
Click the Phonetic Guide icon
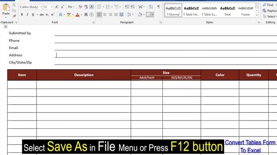86,7
